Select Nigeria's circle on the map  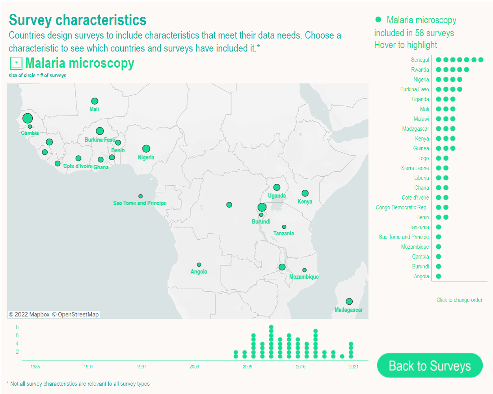[x=146, y=149]
